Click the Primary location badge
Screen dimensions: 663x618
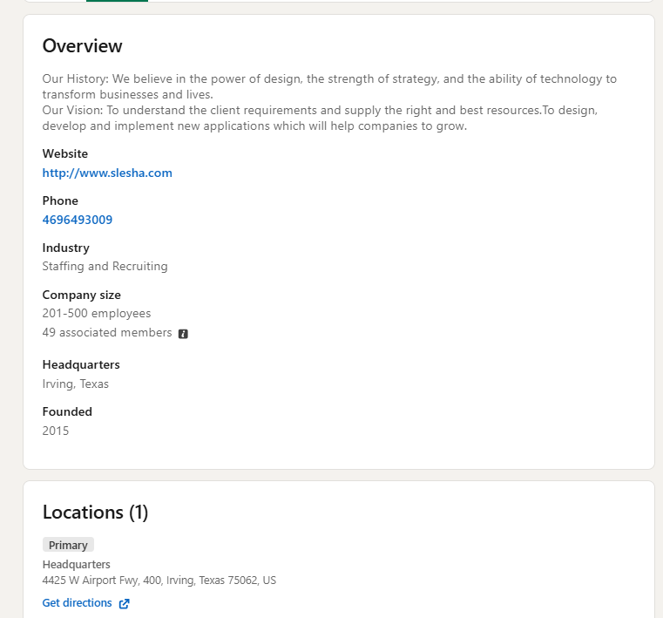[x=68, y=545]
